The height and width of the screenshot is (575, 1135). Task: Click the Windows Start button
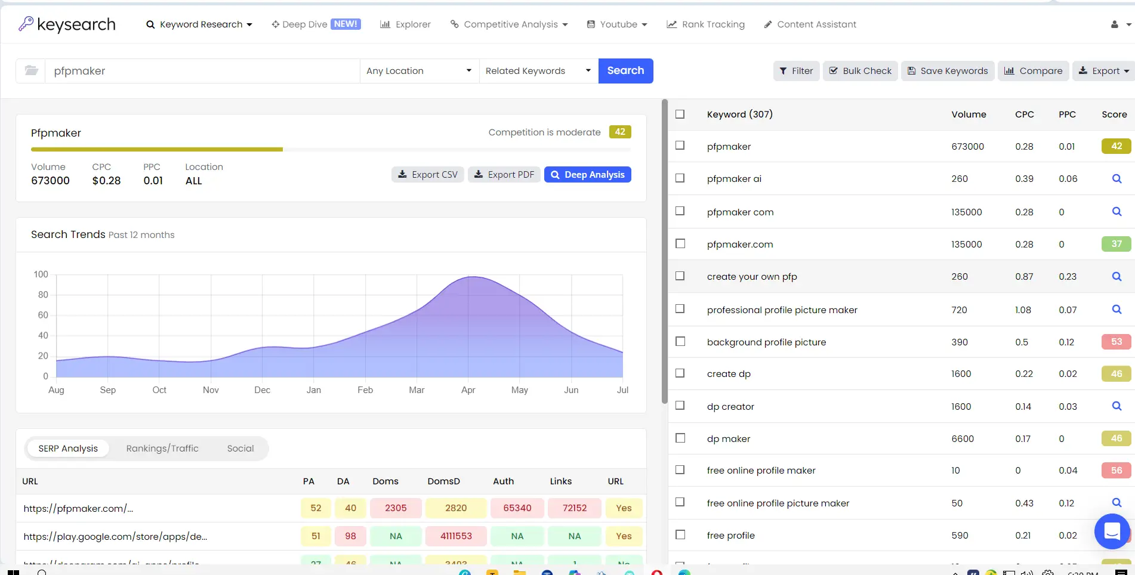click(x=13, y=572)
